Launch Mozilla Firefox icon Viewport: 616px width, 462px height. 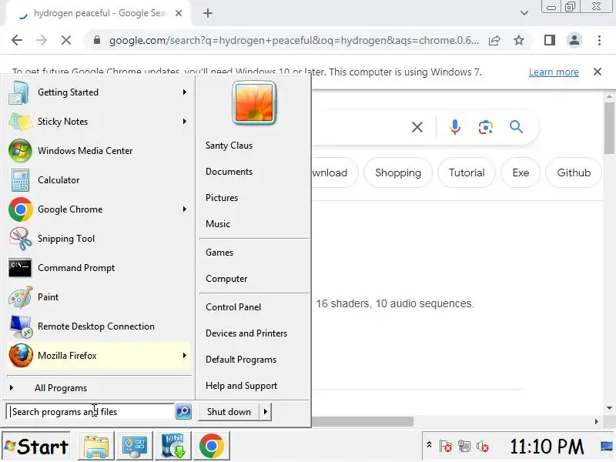21,356
